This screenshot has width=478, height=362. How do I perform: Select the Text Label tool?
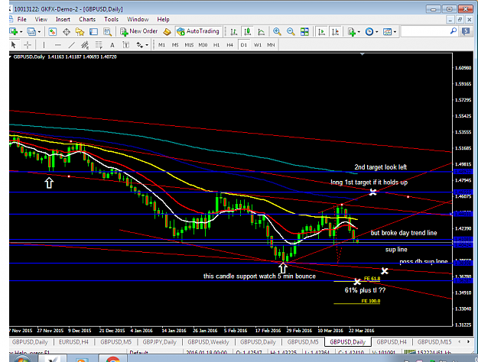(x=125, y=45)
